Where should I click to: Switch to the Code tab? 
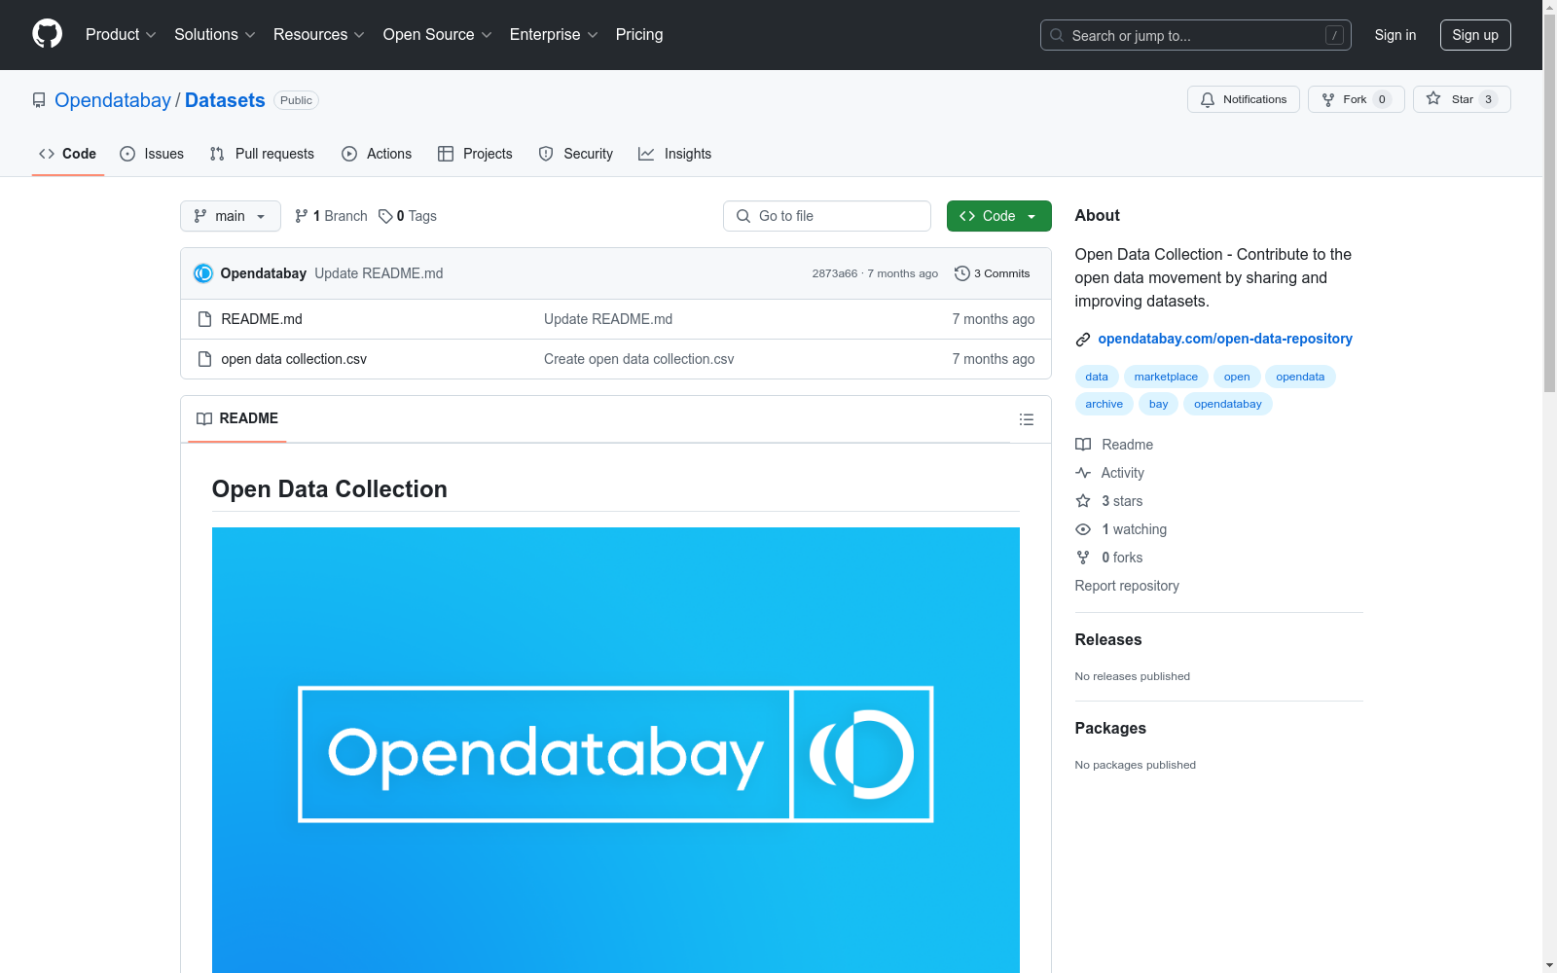click(68, 154)
